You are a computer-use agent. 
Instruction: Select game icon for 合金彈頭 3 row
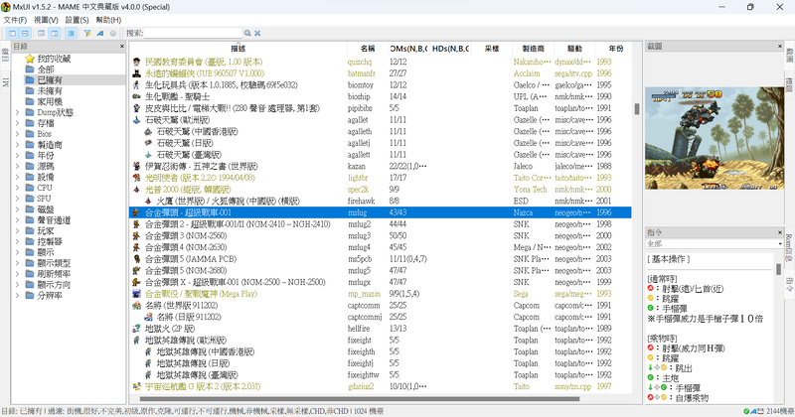click(x=136, y=235)
